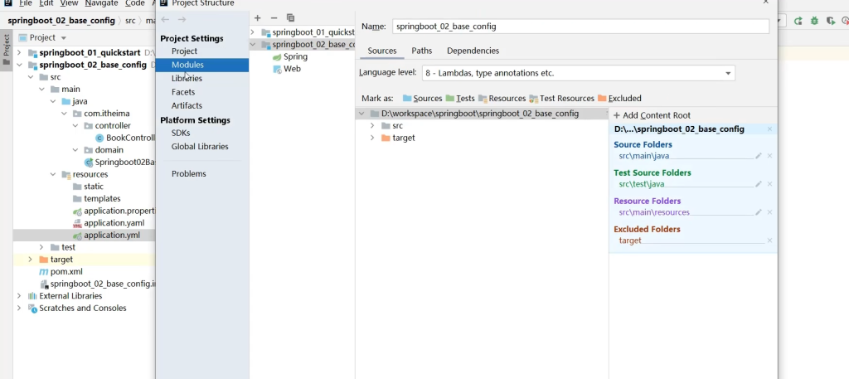This screenshot has width=849, height=379.
Task: Expand the springboot_01_quickstart module node
Action: click(x=255, y=32)
